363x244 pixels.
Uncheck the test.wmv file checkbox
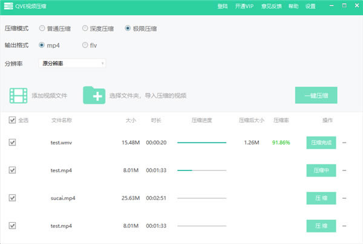(13, 143)
